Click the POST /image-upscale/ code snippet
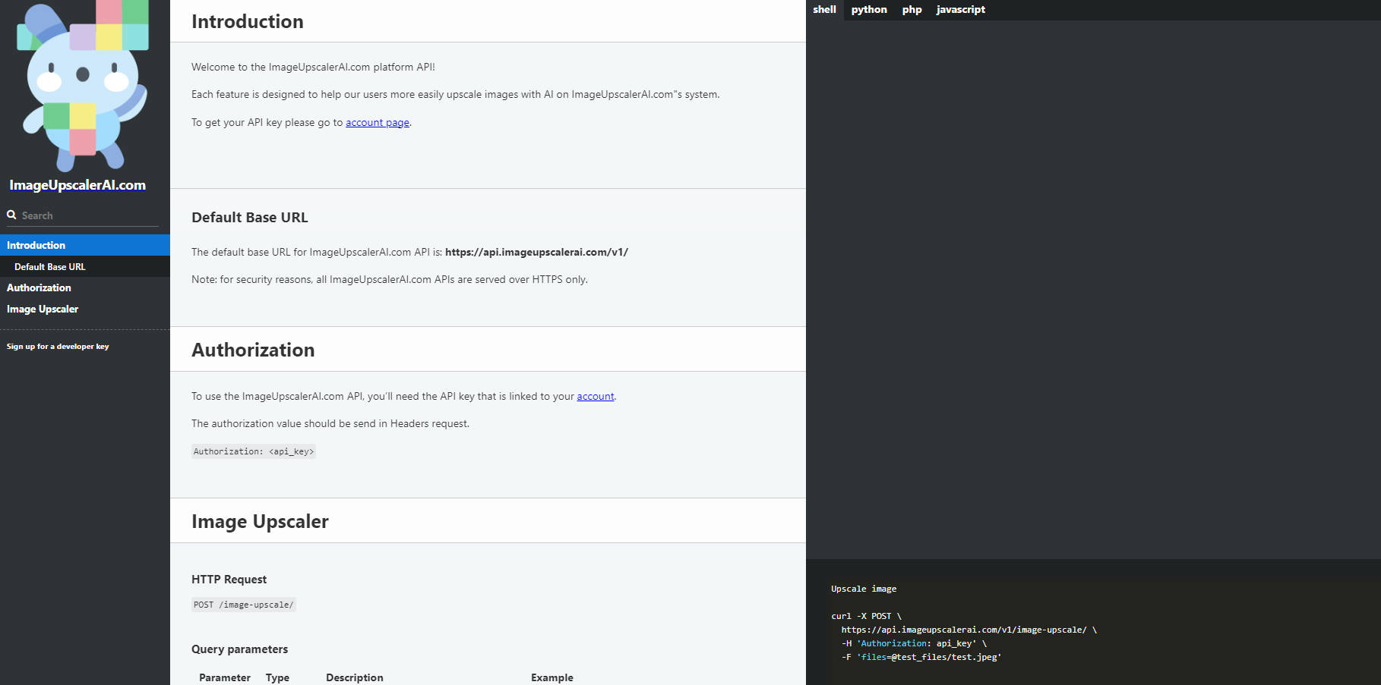This screenshot has height=685, width=1381. [x=243, y=605]
